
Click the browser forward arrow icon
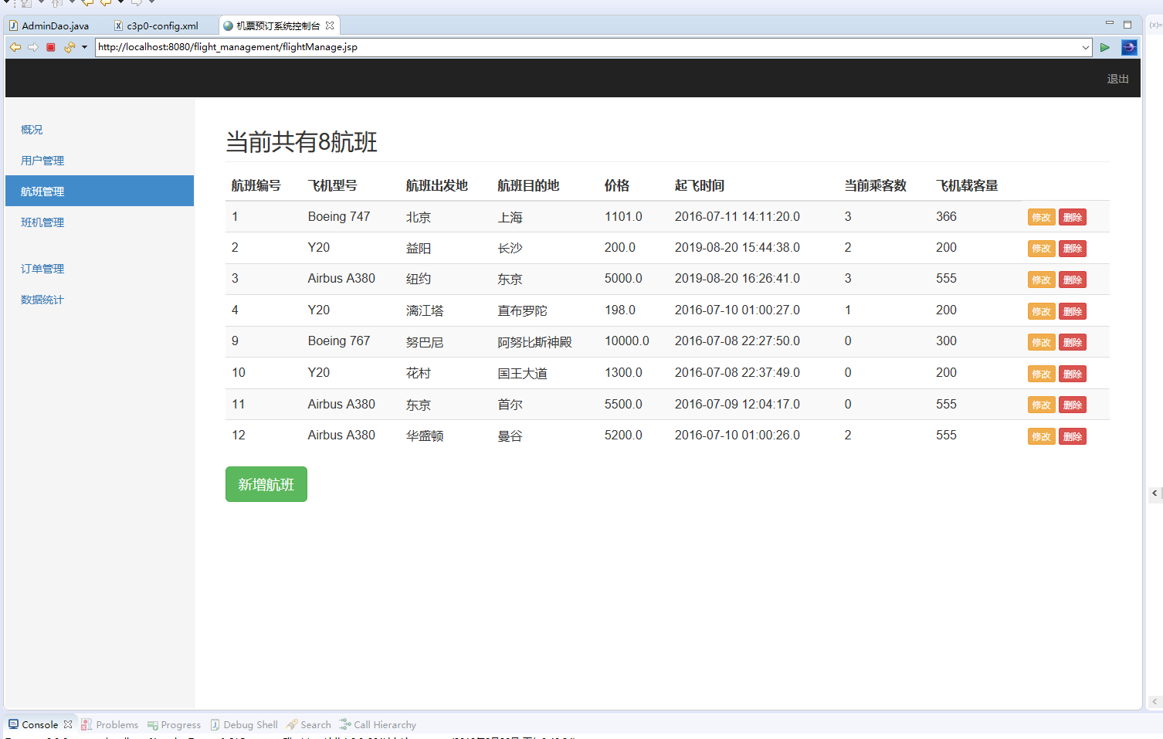(32, 47)
